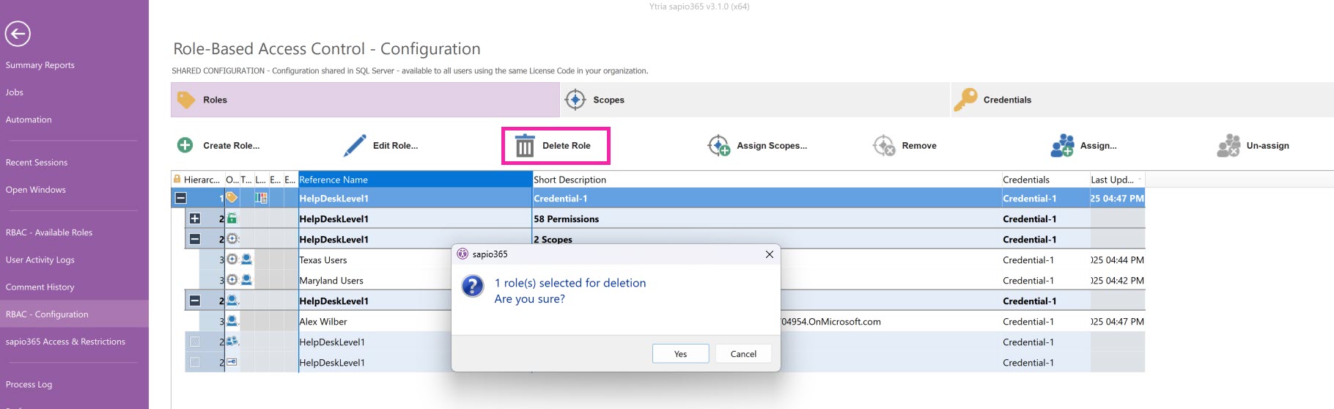This screenshot has width=1334, height=409.
Task: Expand the 58 Permissions row
Action: (x=194, y=218)
